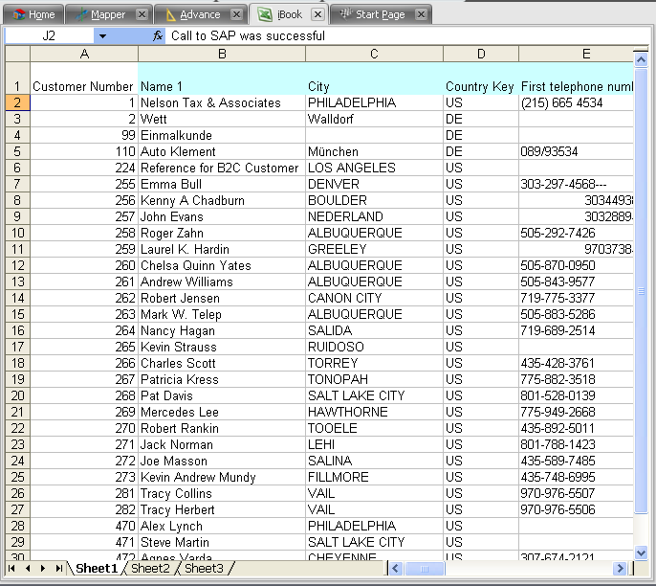Switch to the Mapper tab
The height and width of the screenshot is (586, 656).
pyautogui.click(x=100, y=14)
